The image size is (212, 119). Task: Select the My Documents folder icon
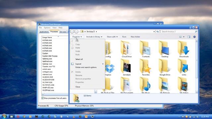pos(126,84)
